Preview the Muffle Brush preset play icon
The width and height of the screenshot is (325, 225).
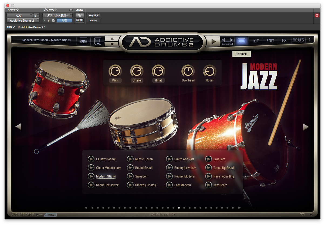(130, 159)
